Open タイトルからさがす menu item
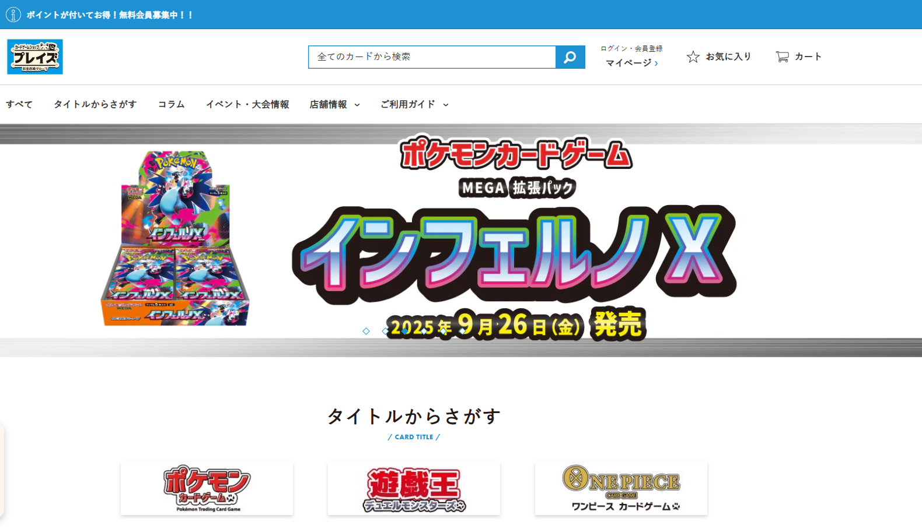 coord(95,104)
